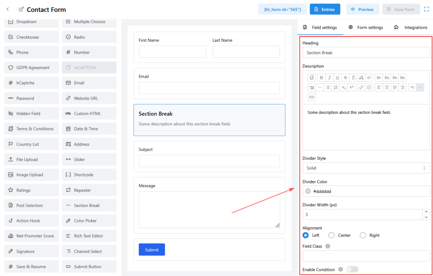The width and height of the screenshot is (433, 276).
Task: Click the Entries button
Action: (x=325, y=9)
